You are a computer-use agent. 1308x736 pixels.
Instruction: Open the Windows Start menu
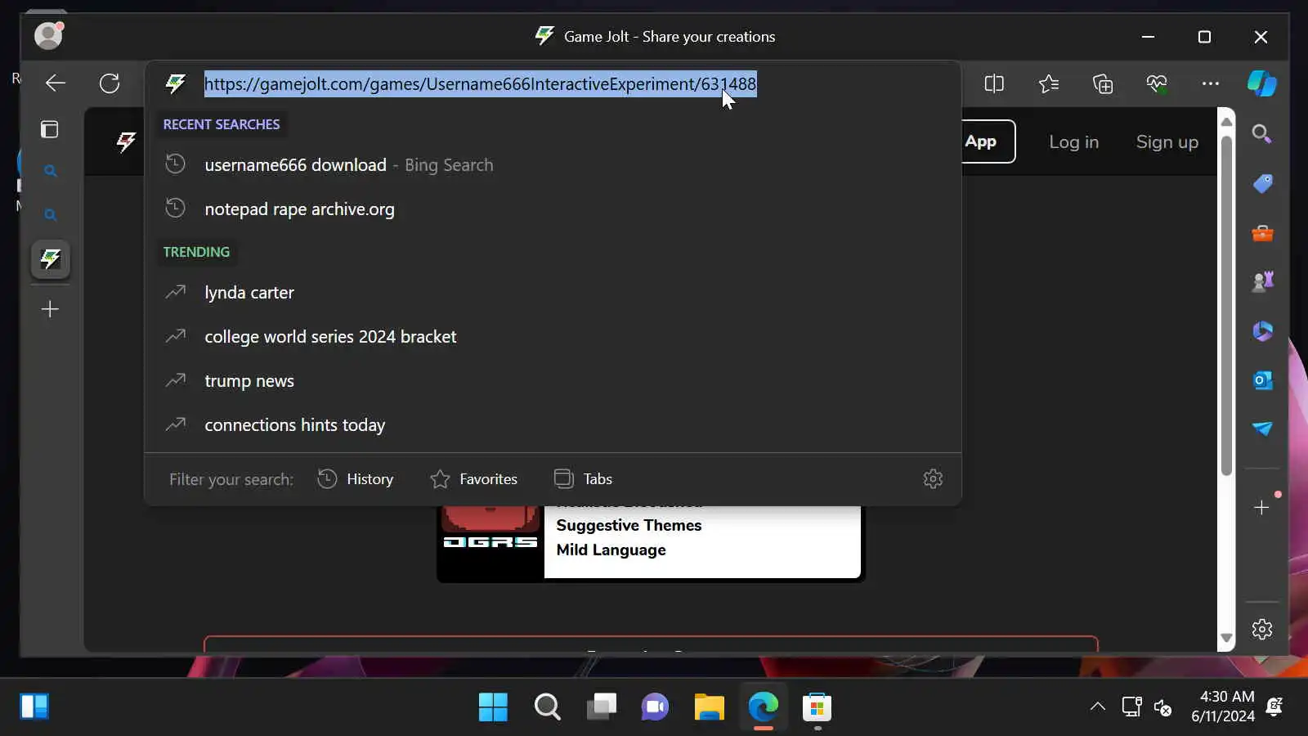tap(493, 707)
